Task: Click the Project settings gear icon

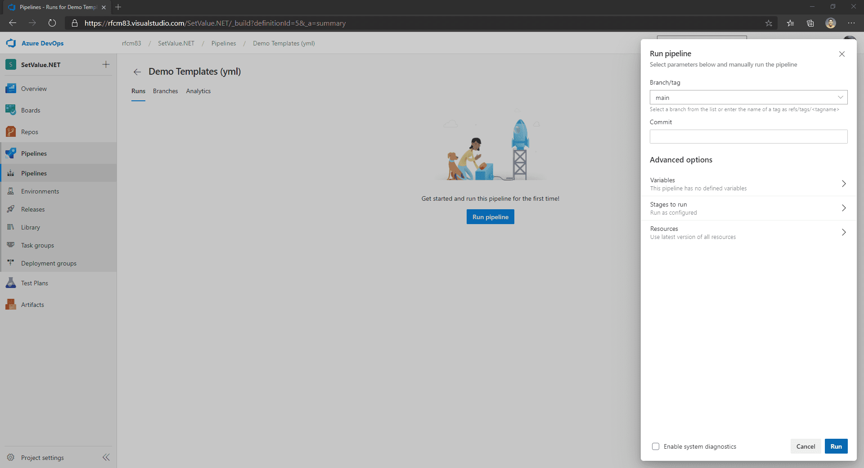Action: (11, 458)
